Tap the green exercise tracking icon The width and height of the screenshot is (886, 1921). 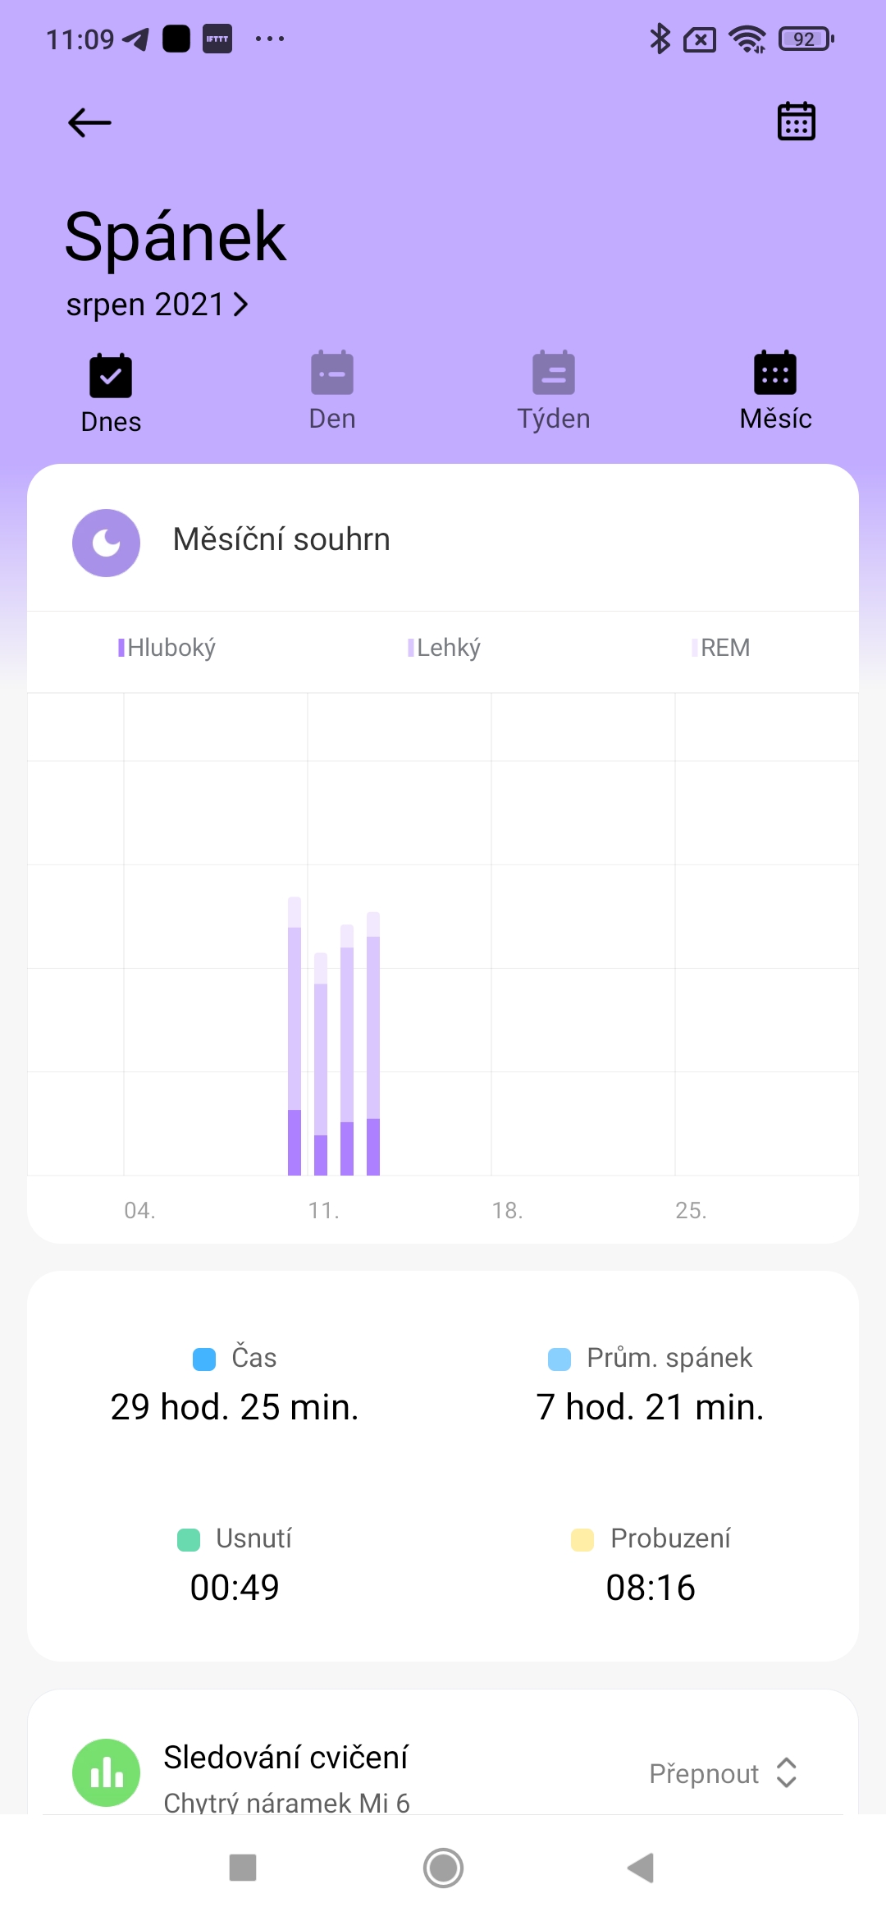pos(106,1772)
